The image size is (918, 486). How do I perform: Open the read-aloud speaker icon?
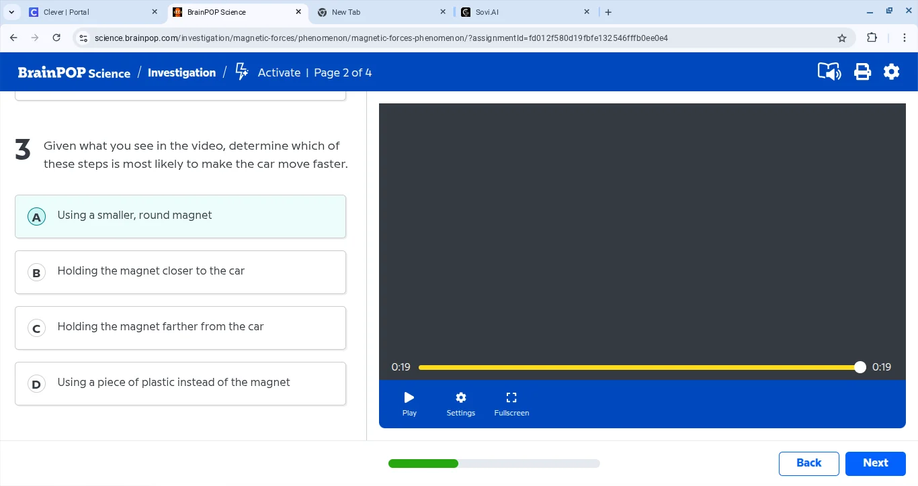tap(829, 72)
